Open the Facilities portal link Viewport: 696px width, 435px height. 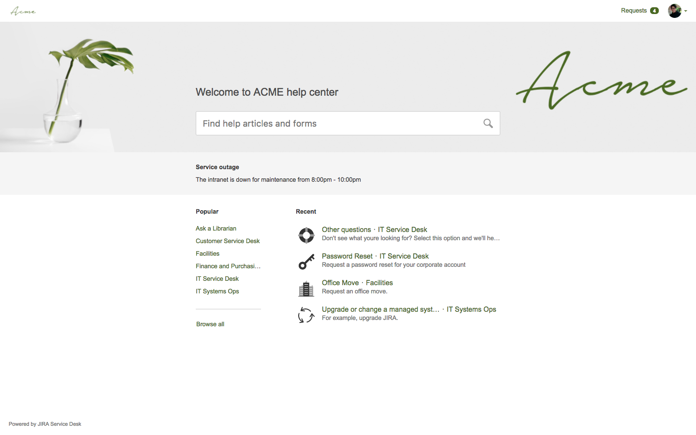click(x=207, y=253)
